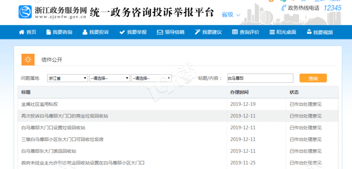
Task: Open the 浙江省 province dropdown
Action: (x=67, y=78)
